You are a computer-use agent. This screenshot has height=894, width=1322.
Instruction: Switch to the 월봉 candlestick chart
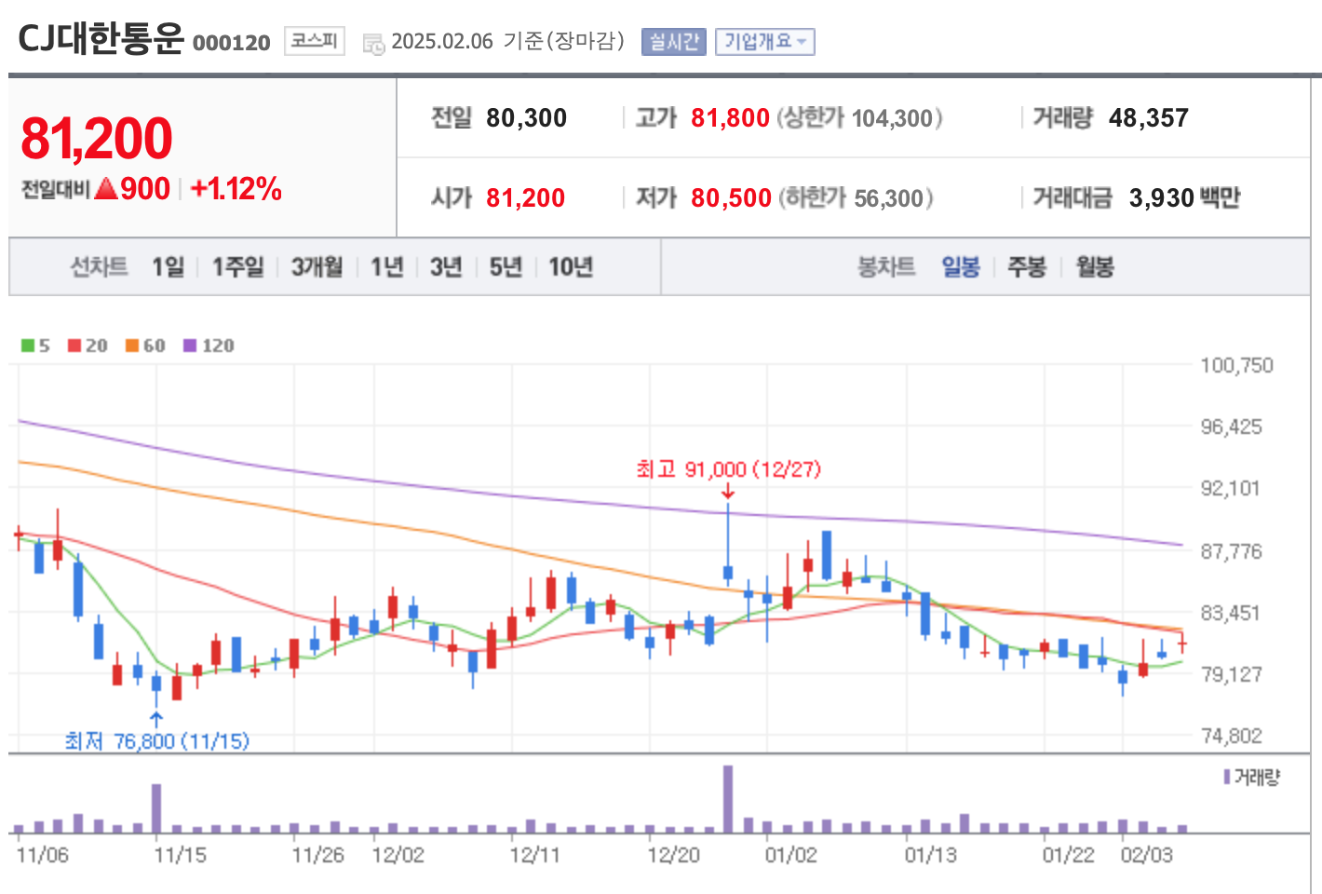tap(1095, 267)
